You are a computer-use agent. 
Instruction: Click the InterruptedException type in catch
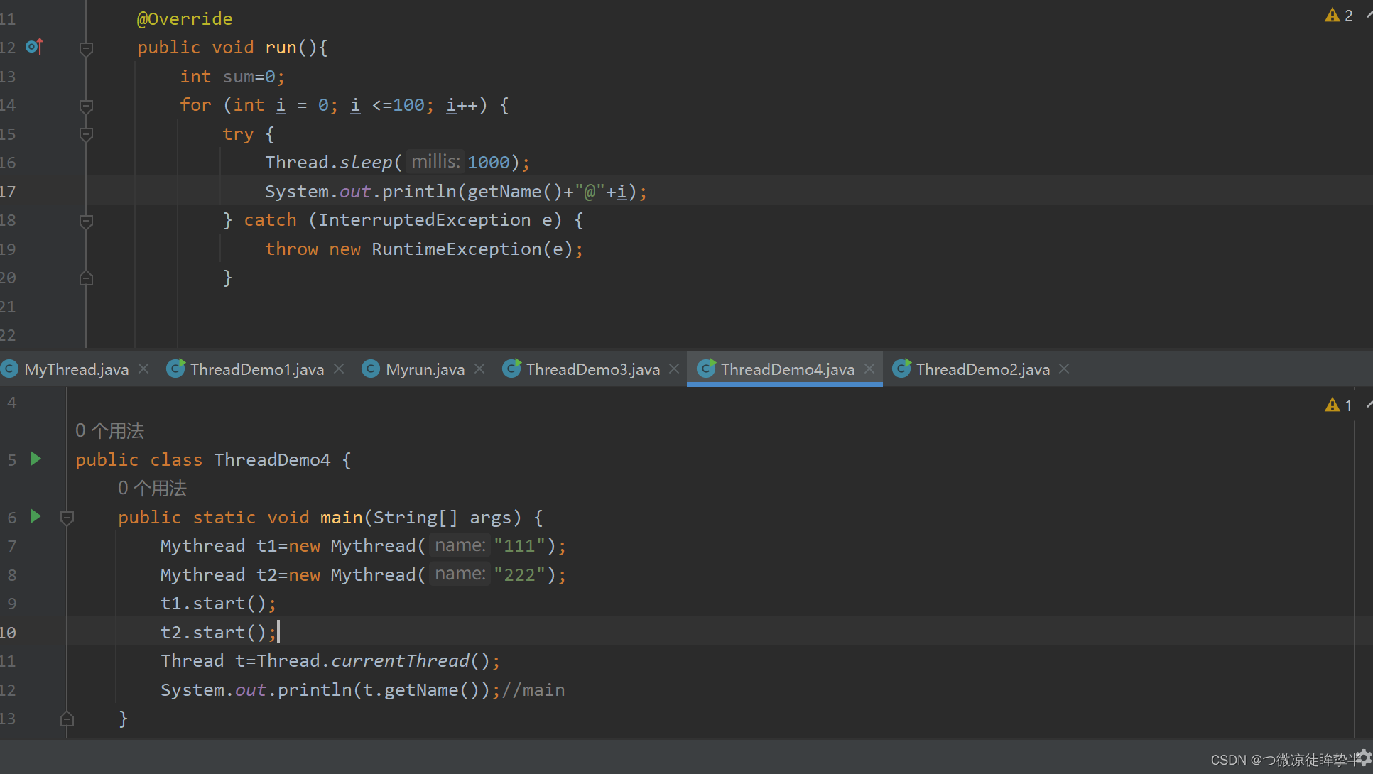[x=424, y=220]
